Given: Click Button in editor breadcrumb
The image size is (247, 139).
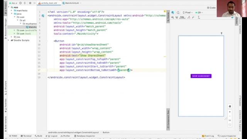Looking at the screenshot, I should (x=106, y=132).
